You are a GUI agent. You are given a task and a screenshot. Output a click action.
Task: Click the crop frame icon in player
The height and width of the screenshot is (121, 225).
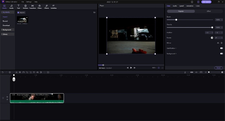click(x=159, y=68)
